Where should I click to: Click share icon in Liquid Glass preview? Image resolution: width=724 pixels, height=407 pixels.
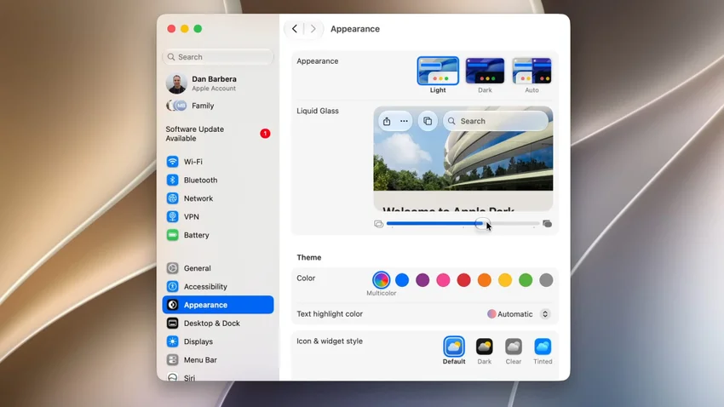[387, 122]
